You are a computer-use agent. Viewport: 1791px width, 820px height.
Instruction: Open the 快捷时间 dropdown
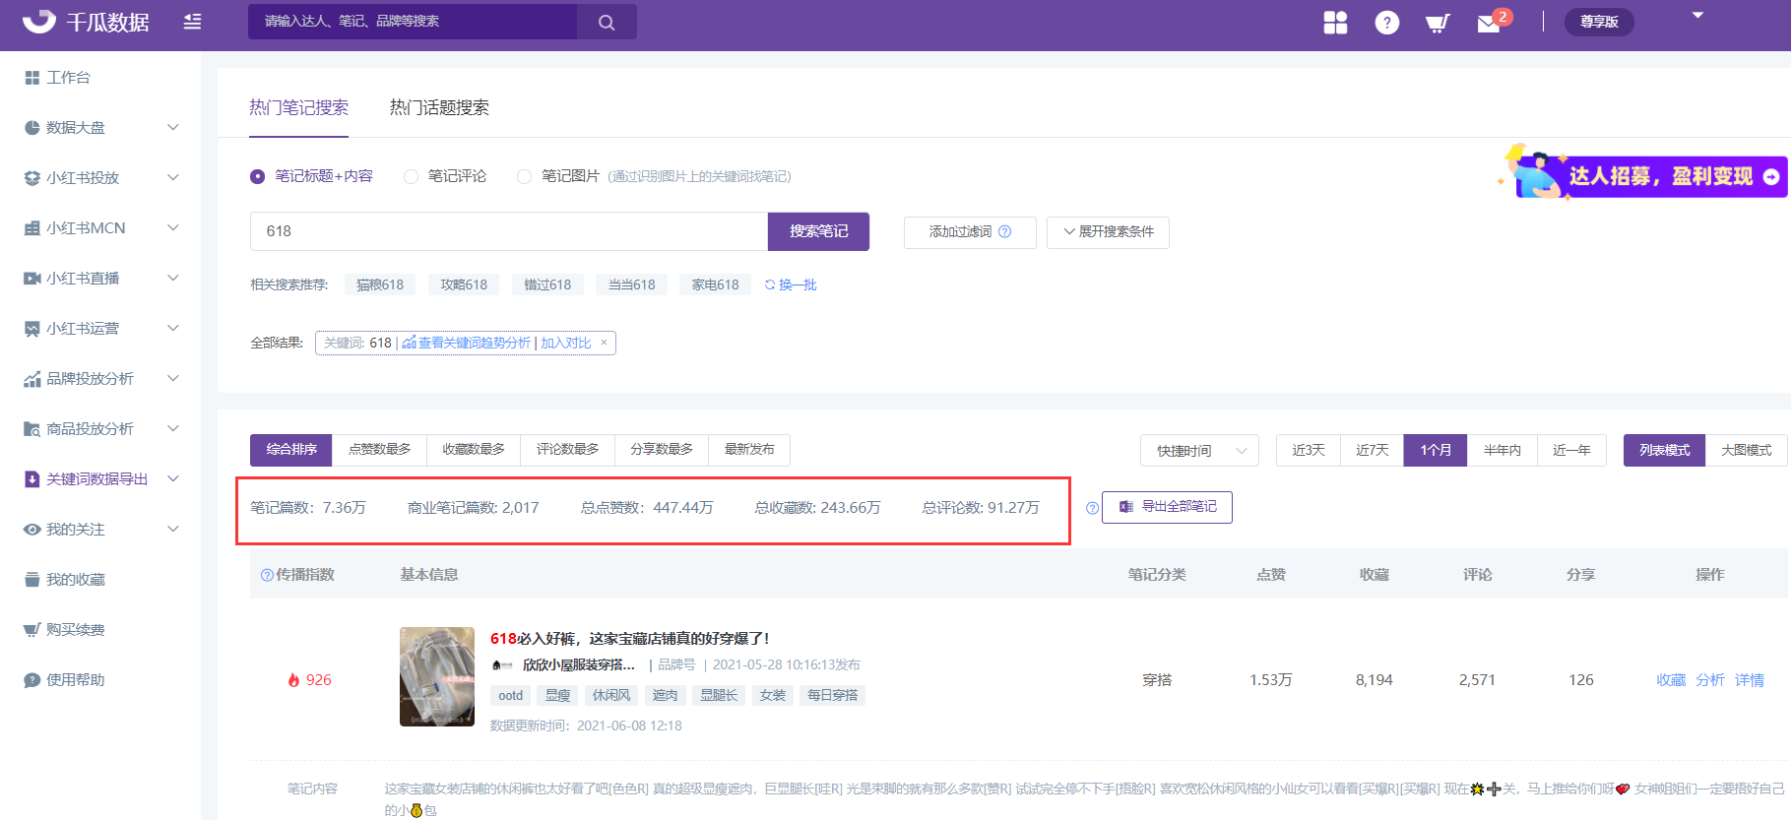[x=1199, y=451]
